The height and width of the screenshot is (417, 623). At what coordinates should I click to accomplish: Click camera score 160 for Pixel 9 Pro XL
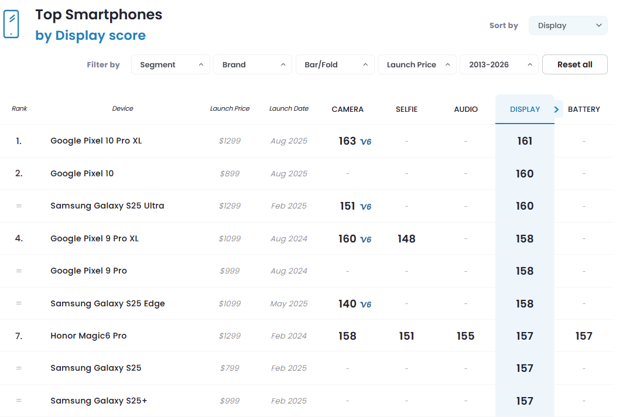347,238
